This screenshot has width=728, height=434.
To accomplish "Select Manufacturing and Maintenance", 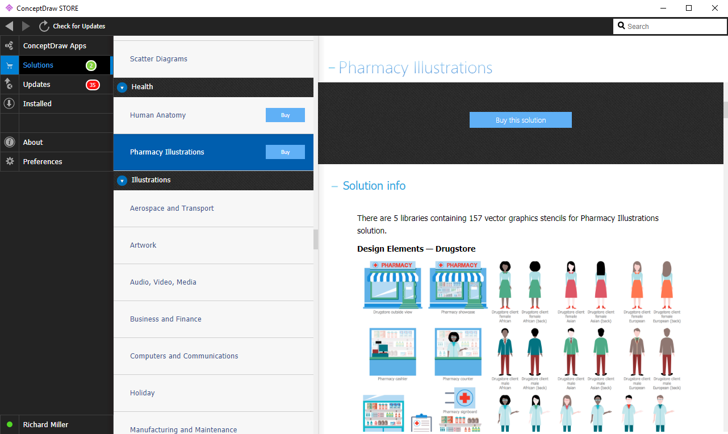I will (214, 423).
